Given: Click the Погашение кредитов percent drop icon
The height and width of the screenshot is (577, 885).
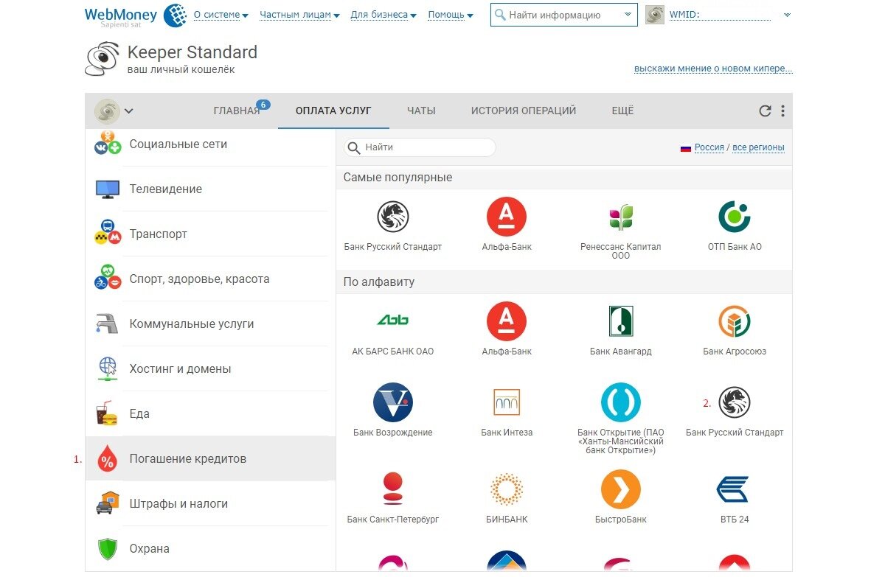Looking at the screenshot, I should (108, 458).
